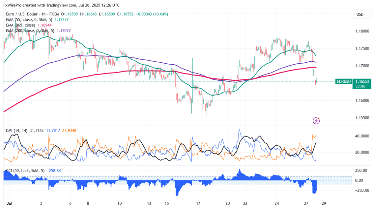Click the high price H1.16648 value
Screen dimensions: 372x208
[x=89, y=14]
